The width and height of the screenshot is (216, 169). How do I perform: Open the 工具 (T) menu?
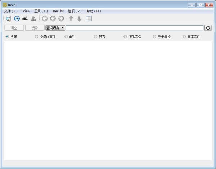point(41,11)
